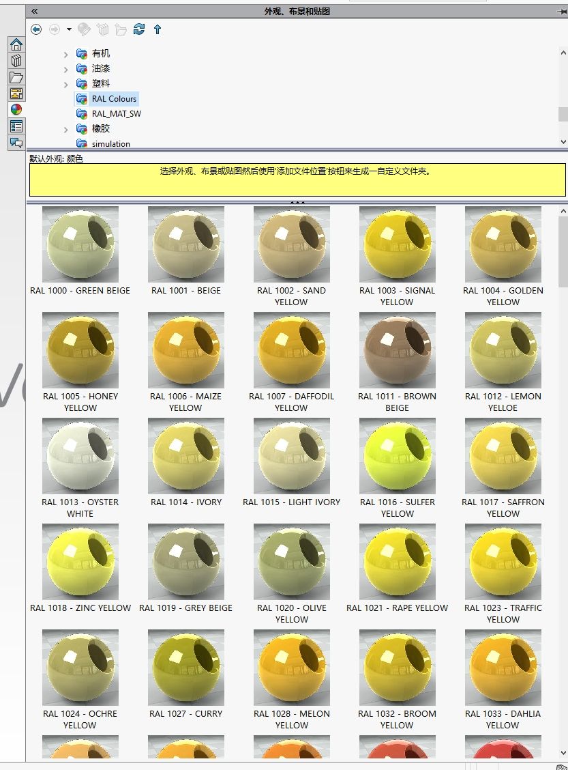The image size is (568, 770).
Task: Select RAL 1007 Daffodil Yellow thumbnail
Action: pos(292,350)
